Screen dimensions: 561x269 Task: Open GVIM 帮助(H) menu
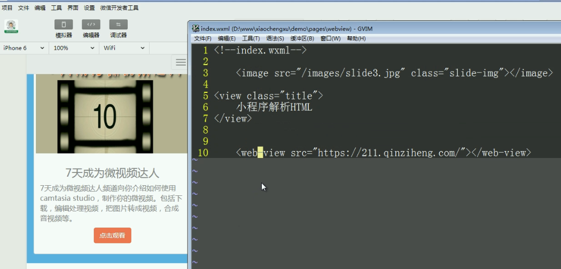click(356, 38)
